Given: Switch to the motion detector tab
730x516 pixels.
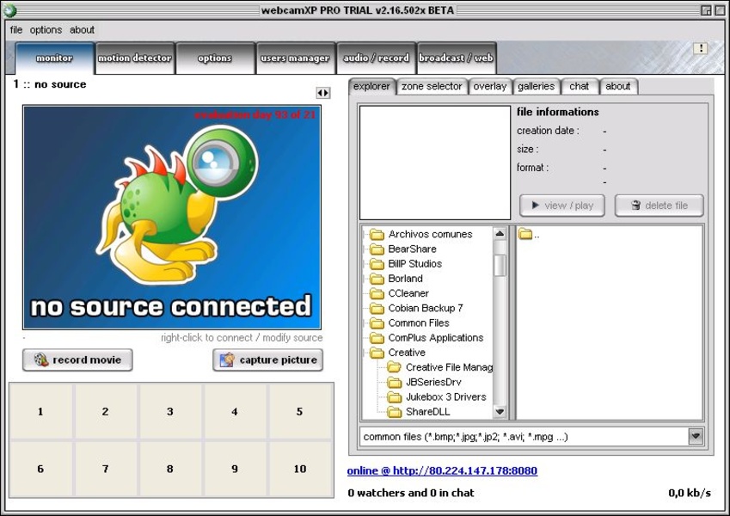Looking at the screenshot, I should click(134, 58).
